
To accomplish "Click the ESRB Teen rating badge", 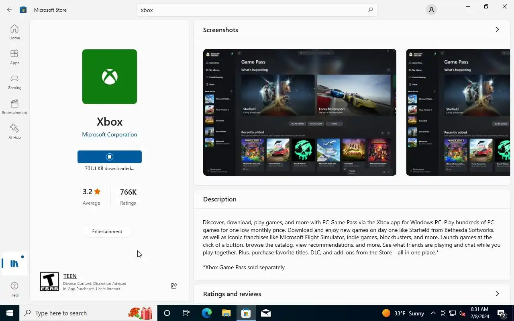I will point(49,282).
